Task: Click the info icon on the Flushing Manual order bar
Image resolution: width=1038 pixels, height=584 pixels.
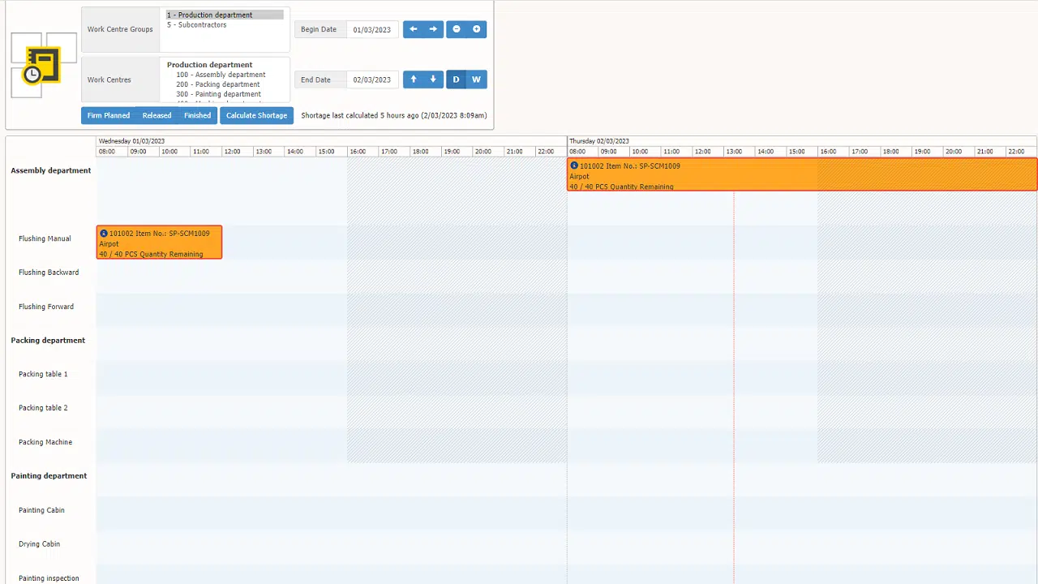Action: [103, 233]
